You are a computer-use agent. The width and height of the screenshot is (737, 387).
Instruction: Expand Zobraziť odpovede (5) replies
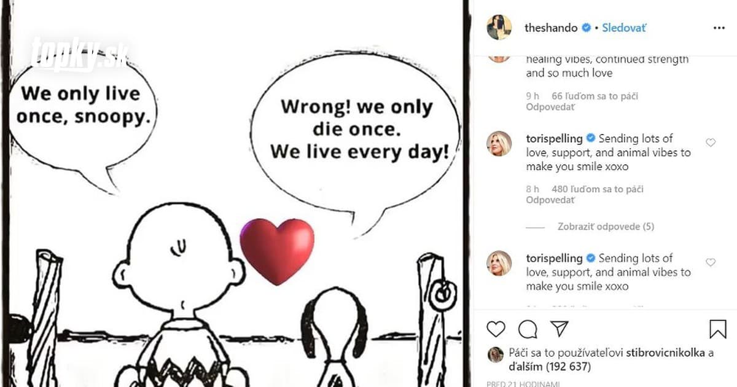[x=606, y=227]
